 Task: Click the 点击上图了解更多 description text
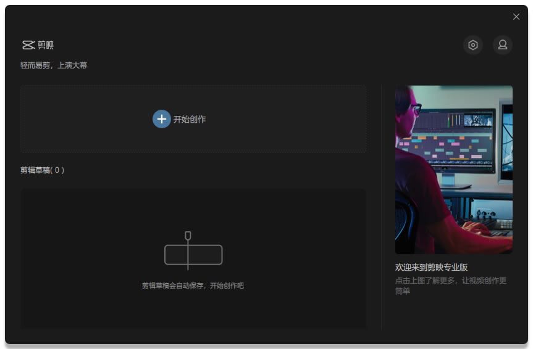click(451, 285)
